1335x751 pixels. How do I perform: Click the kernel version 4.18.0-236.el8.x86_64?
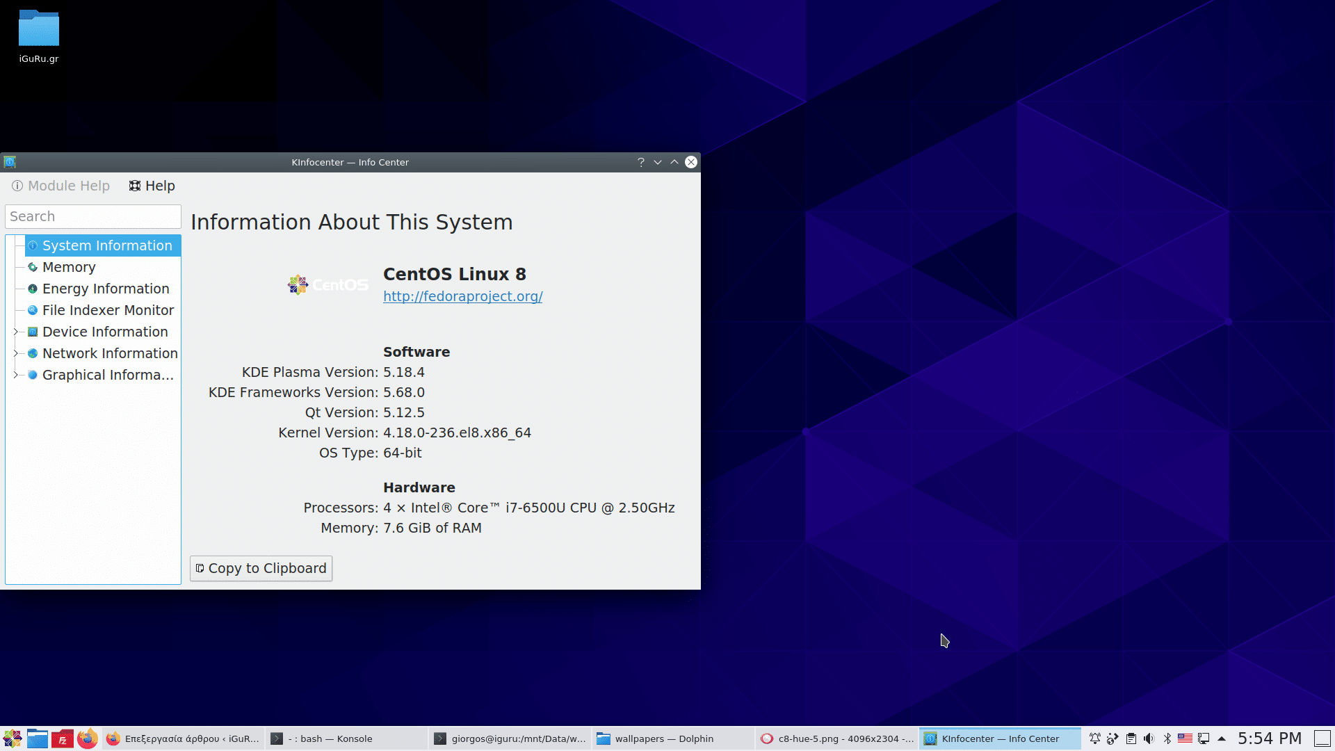[x=457, y=433]
